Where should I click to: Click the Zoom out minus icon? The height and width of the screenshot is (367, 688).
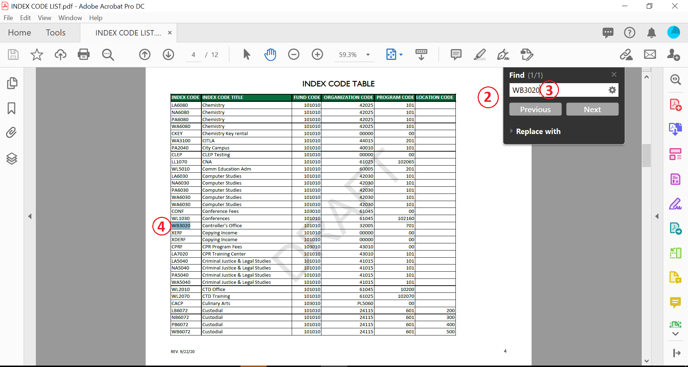pos(293,54)
